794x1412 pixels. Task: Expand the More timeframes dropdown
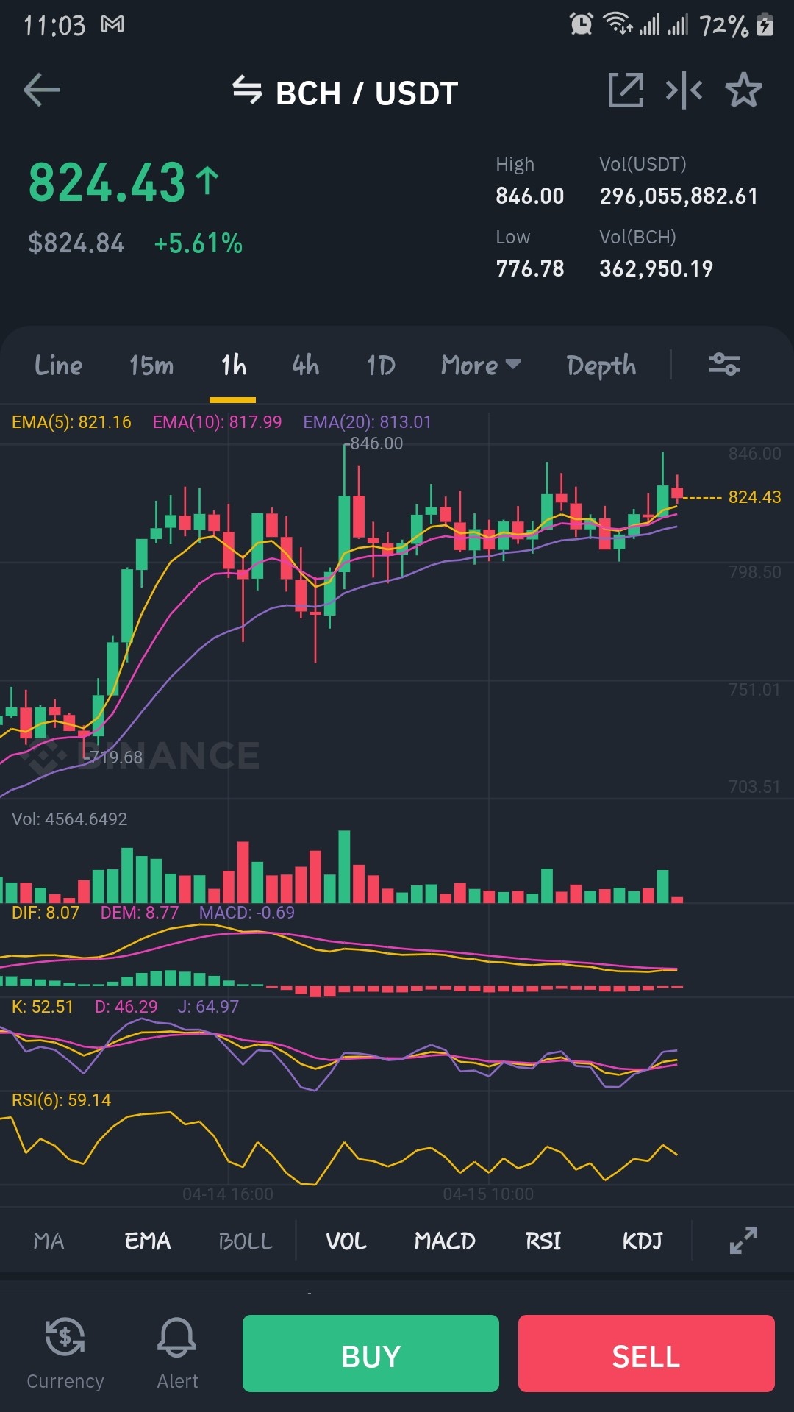(481, 365)
